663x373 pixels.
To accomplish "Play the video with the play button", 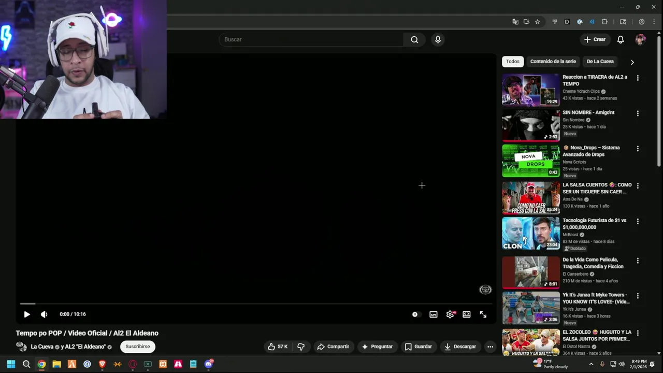I will [27, 314].
